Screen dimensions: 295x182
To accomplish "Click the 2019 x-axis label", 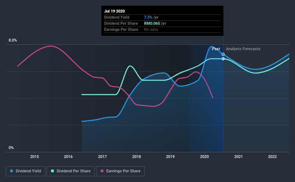I will click(170, 157).
